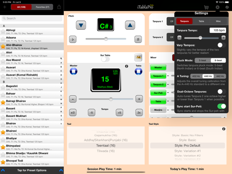Toggle favorite star for Abhogi
Image resolution: width=232 pixels, height=174 pixels.
tap(3, 32)
